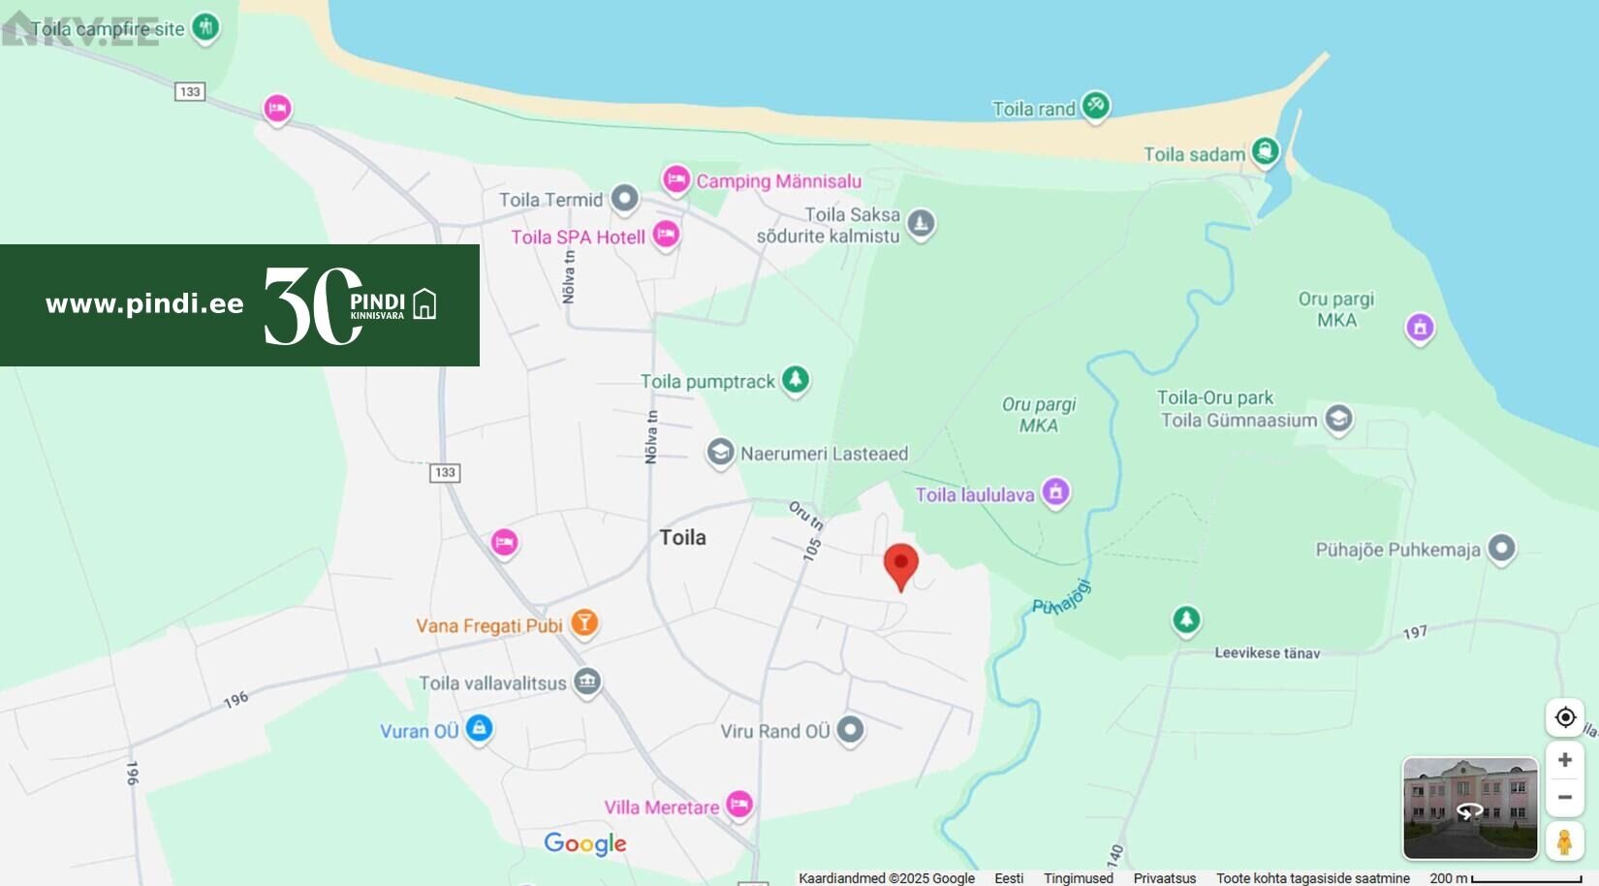Select the Vuran OÜ shopping marker
Screen dimensions: 1599x886
(x=479, y=728)
